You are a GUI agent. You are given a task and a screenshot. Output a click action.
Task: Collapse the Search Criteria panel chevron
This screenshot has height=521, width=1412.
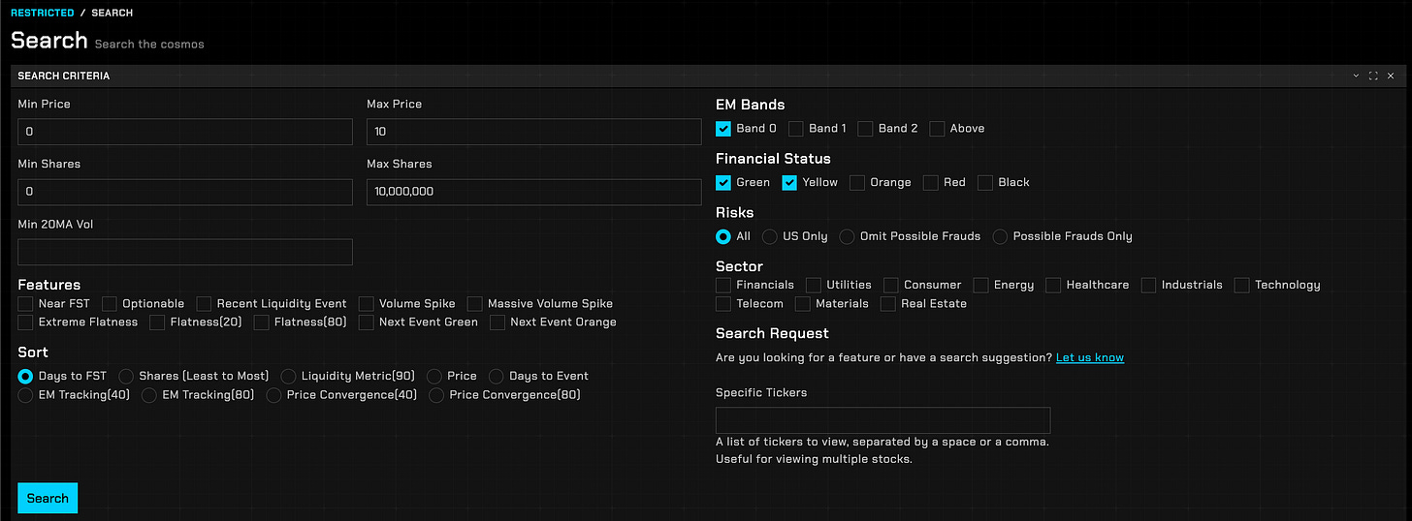tap(1356, 76)
